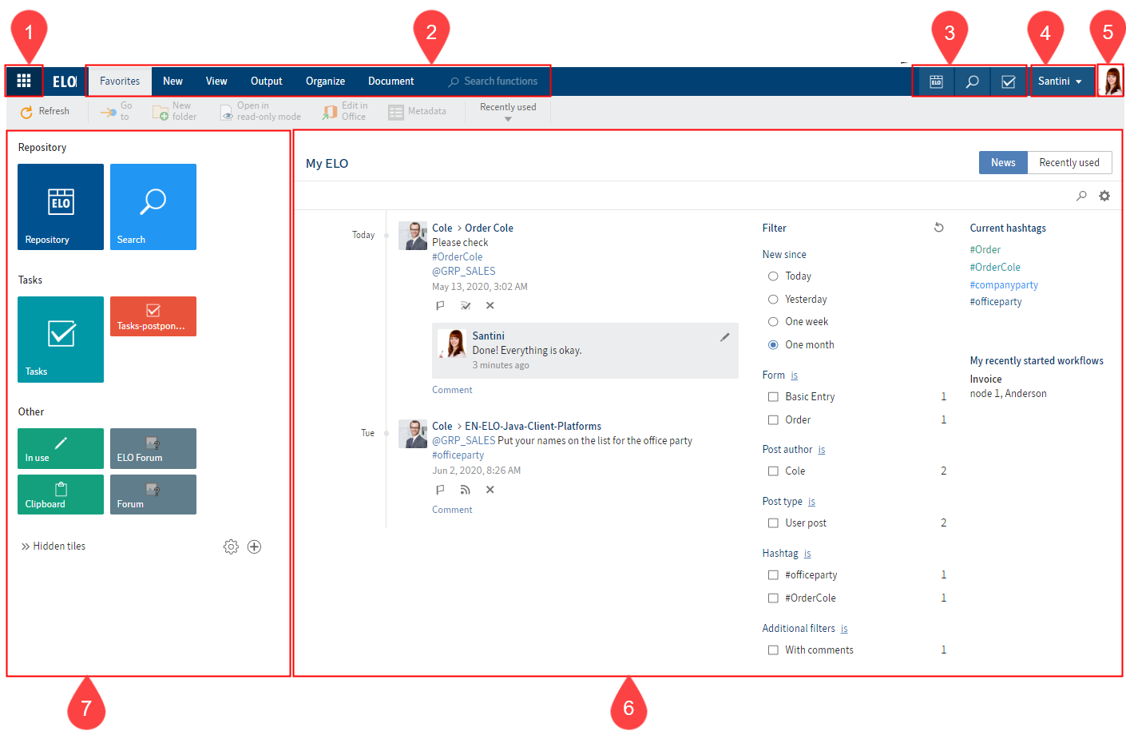This screenshot has width=1126, height=747.
Task: Expand the Recently used dropdown in toolbar
Action: click(x=508, y=112)
